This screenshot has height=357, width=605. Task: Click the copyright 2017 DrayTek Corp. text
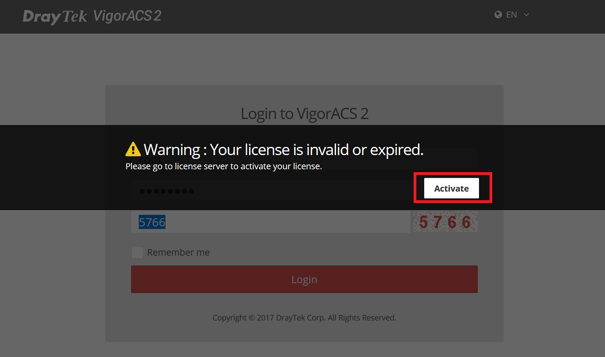click(304, 317)
